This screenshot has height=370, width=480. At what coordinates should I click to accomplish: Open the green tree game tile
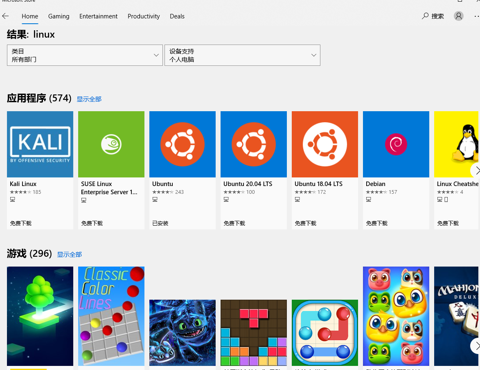pos(40,316)
